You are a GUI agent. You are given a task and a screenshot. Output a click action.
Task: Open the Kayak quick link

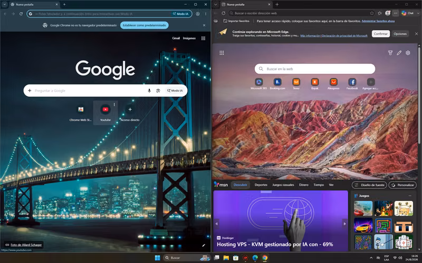point(314,84)
